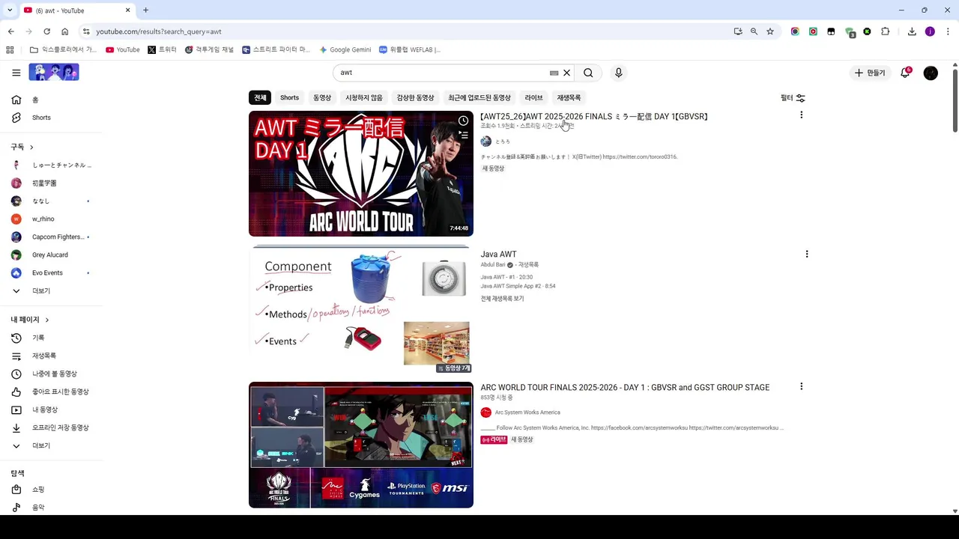Viewport: 959px width, 539px height.
Task: Open notifications bell
Action: coord(905,73)
